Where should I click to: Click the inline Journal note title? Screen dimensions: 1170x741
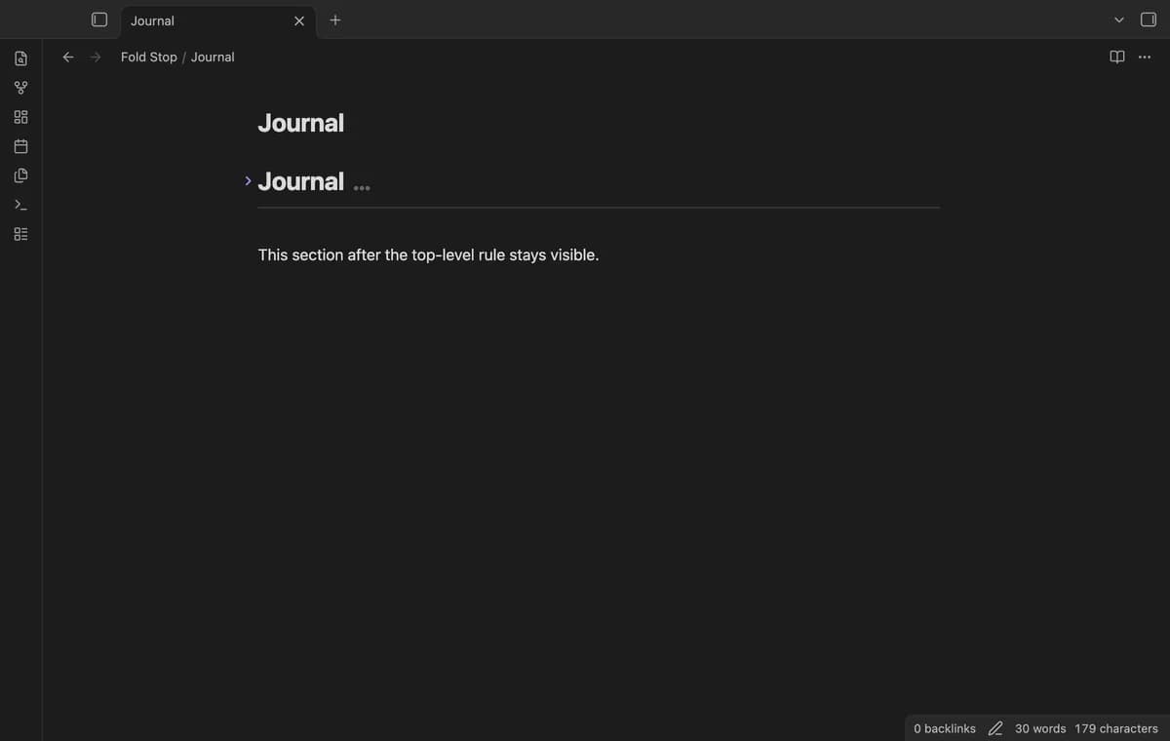pos(300,123)
